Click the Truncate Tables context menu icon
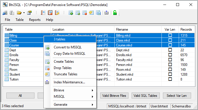This screenshot has width=198, height=110. pyautogui.click(x=47, y=74)
